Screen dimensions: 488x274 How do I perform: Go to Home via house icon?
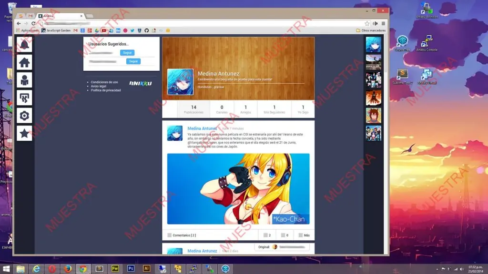click(x=24, y=62)
